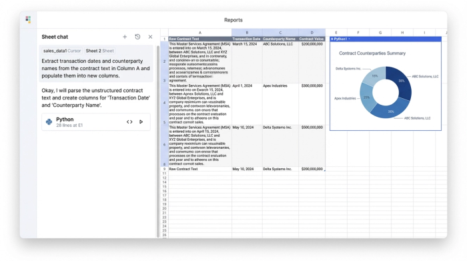
Task: Select column E header
Action: (x=336, y=33)
